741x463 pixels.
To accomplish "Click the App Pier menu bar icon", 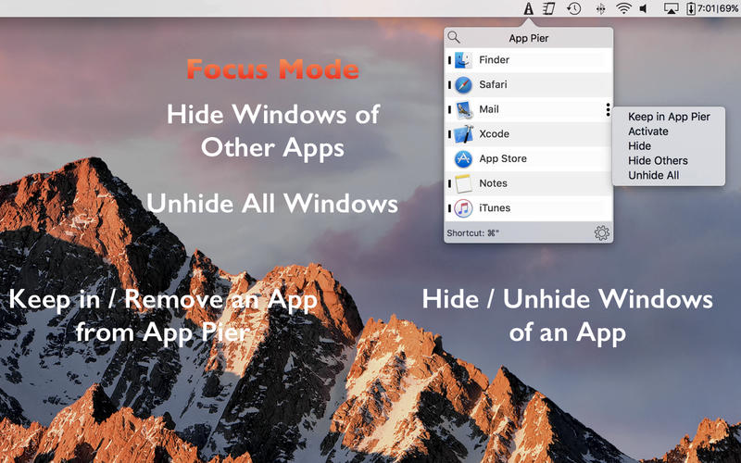I will point(528,9).
